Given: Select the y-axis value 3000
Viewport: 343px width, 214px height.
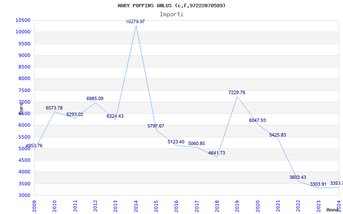Looking at the screenshot, I should [24, 195].
